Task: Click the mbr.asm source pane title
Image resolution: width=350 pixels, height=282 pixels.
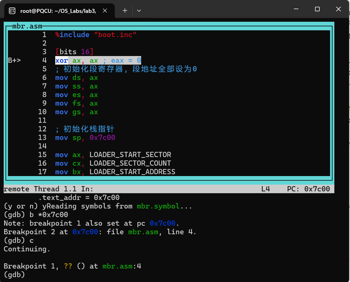Action: (27, 26)
